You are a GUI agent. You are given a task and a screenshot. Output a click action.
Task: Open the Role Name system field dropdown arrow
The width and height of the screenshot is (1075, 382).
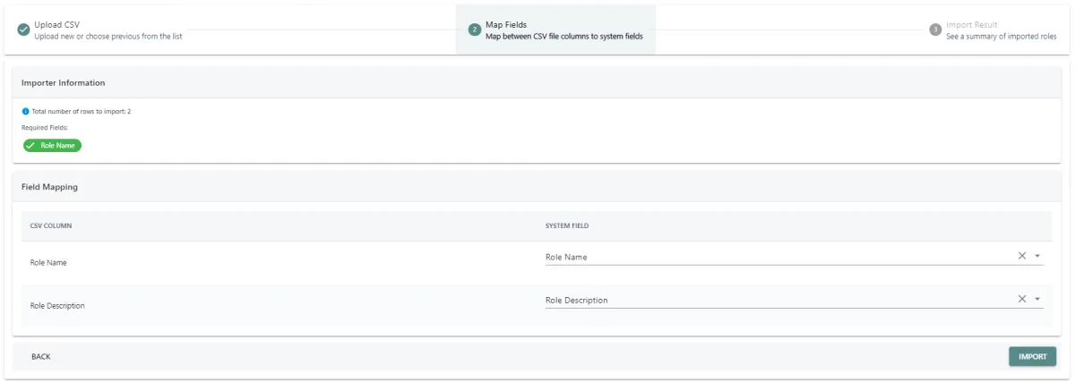tap(1037, 256)
